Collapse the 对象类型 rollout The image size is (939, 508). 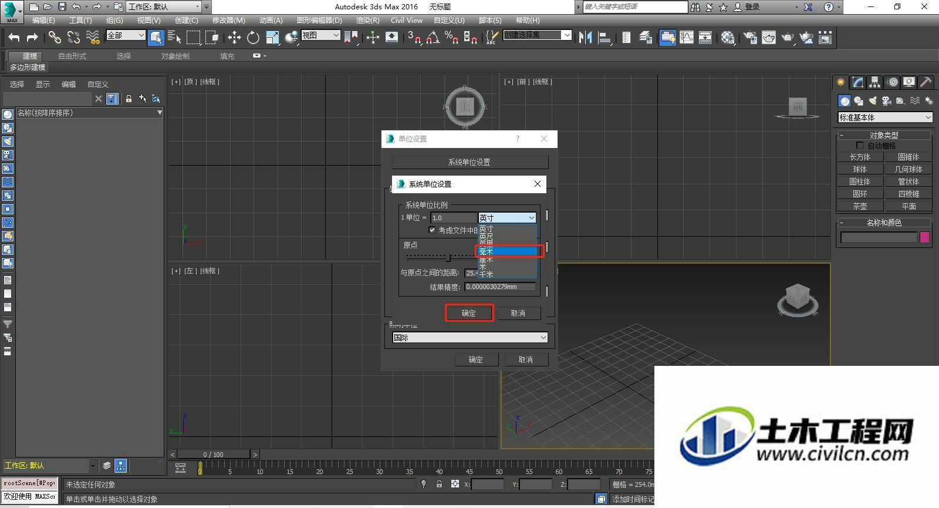pos(884,135)
